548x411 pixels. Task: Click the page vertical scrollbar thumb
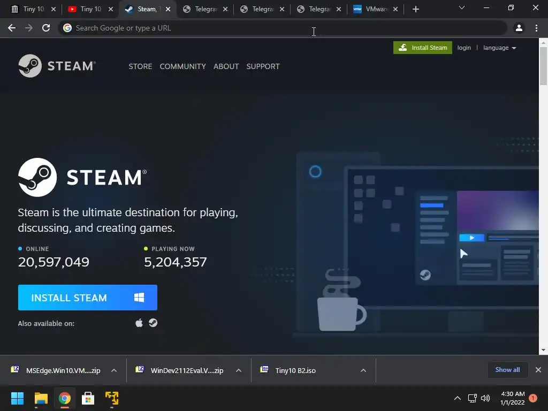click(544, 66)
